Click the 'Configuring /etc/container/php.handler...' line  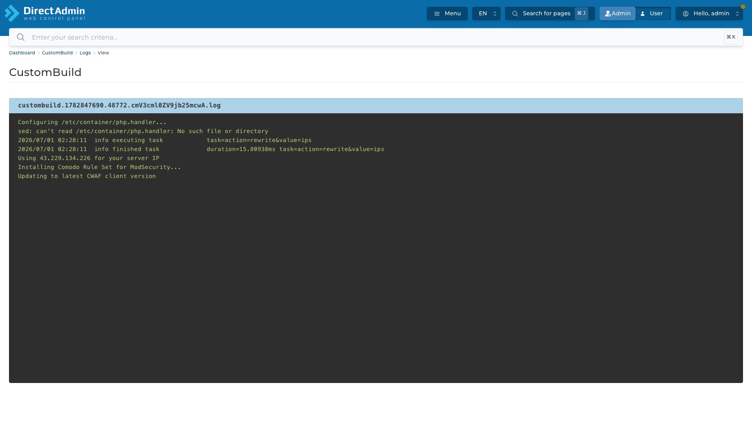[92, 122]
